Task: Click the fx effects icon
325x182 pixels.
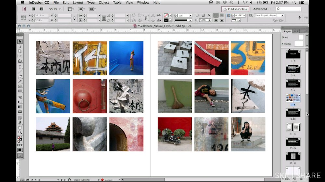Action: [209, 16]
